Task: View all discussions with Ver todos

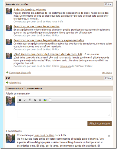Action: coord(107,72)
